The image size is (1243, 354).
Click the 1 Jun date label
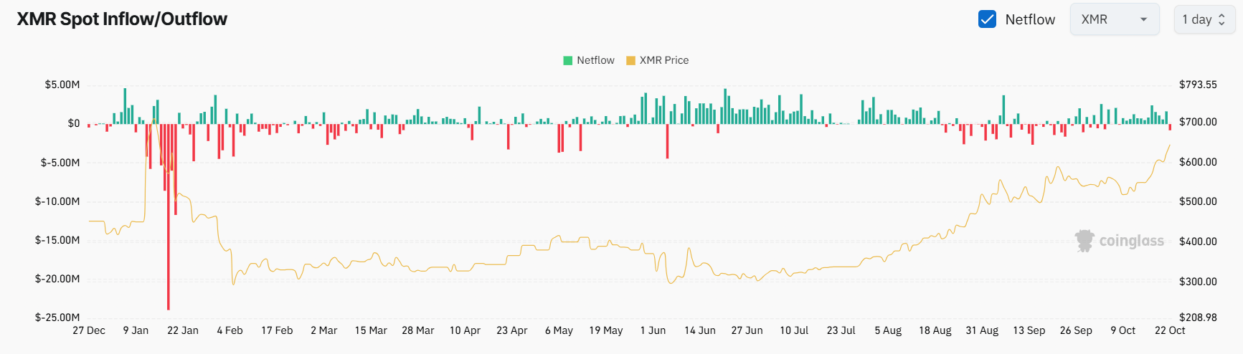653,330
